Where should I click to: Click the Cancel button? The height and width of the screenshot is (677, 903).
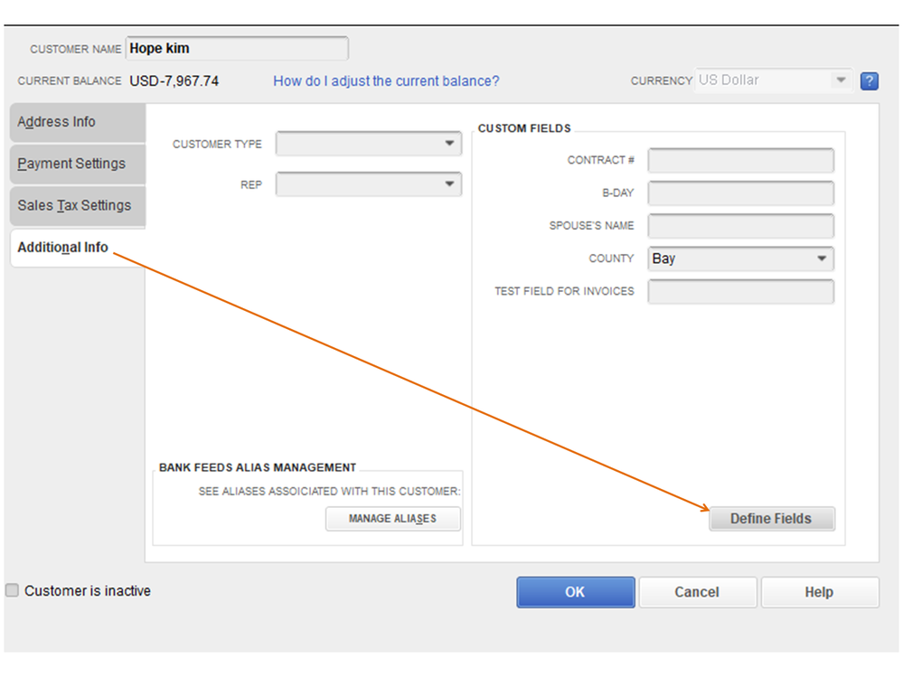pos(697,592)
